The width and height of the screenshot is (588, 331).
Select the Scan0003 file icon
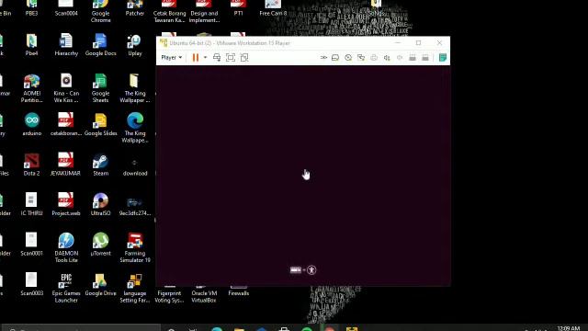[x=31, y=285]
